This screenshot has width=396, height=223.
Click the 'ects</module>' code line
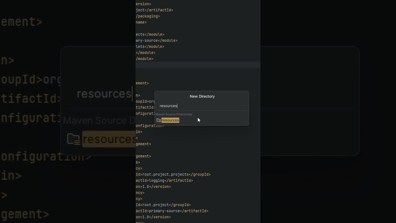click(x=150, y=34)
